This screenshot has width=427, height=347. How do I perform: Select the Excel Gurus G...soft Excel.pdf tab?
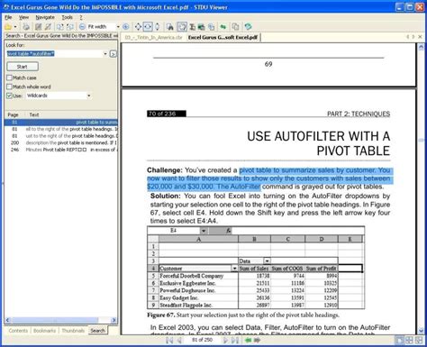tap(223, 37)
